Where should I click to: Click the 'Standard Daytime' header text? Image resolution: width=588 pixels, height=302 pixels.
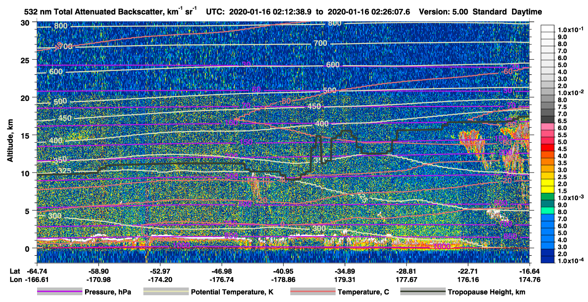[507, 12]
